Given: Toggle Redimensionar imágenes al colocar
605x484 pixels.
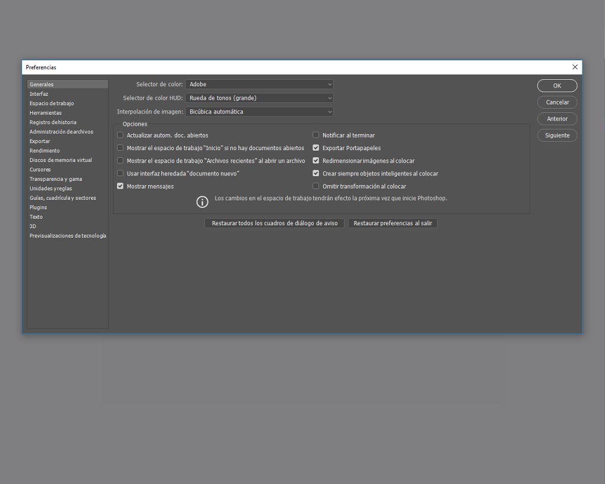Looking at the screenshot, I should 316,161.
